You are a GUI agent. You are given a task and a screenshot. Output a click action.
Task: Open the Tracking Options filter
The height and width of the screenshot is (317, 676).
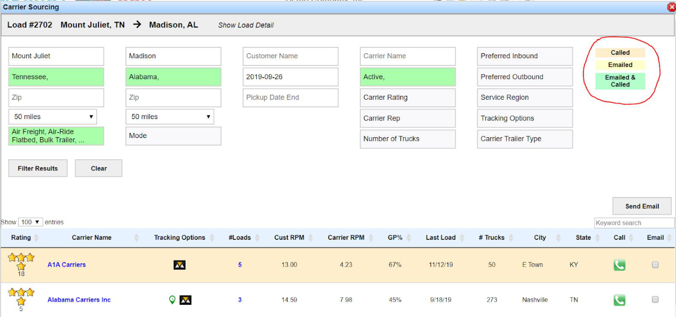[525, 118]
